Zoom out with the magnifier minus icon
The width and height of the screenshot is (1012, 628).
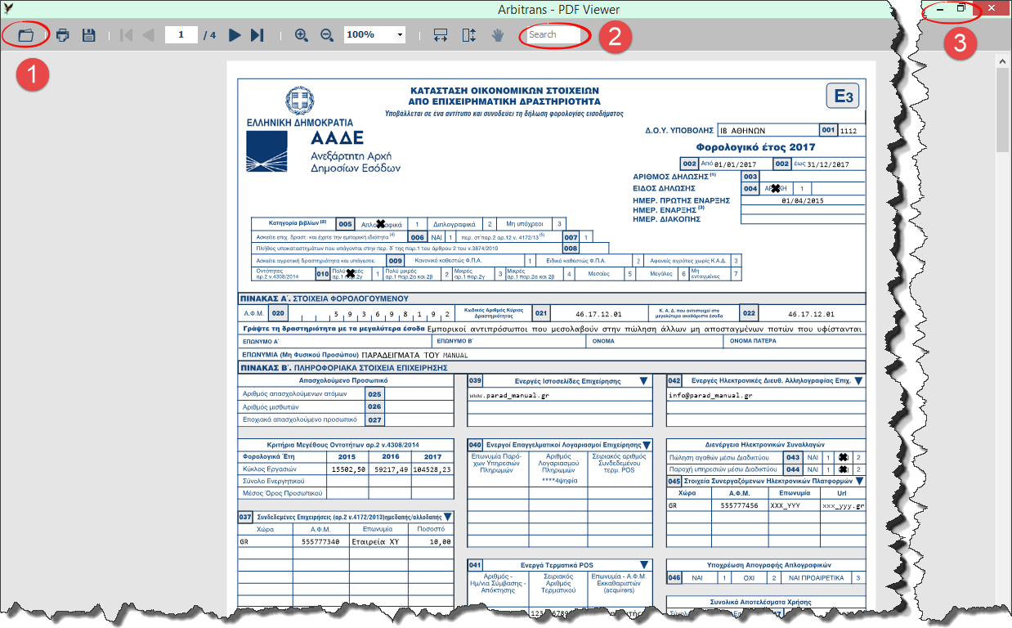[x=327, y=35]
